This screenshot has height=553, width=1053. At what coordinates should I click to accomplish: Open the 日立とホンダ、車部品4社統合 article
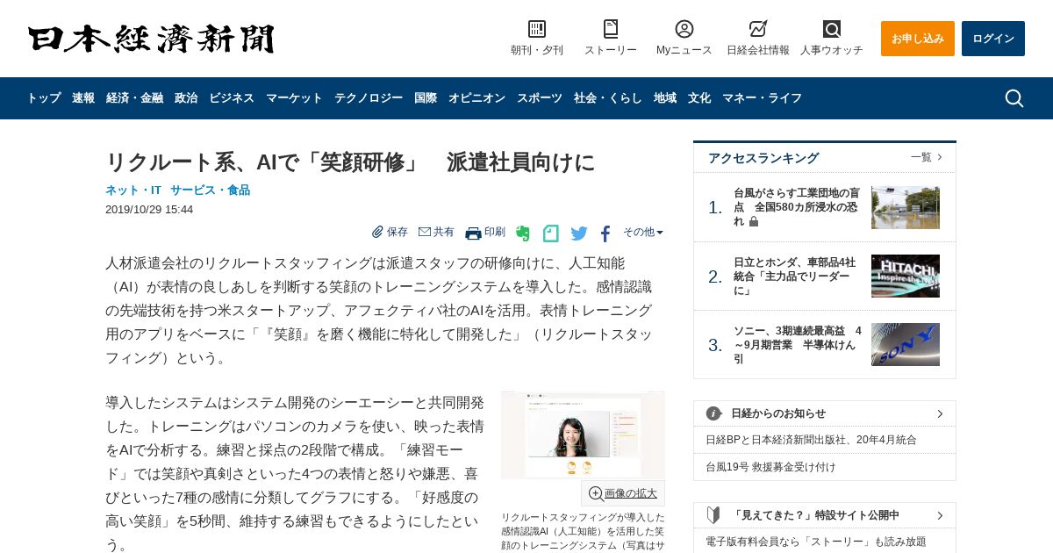point(795,276)
